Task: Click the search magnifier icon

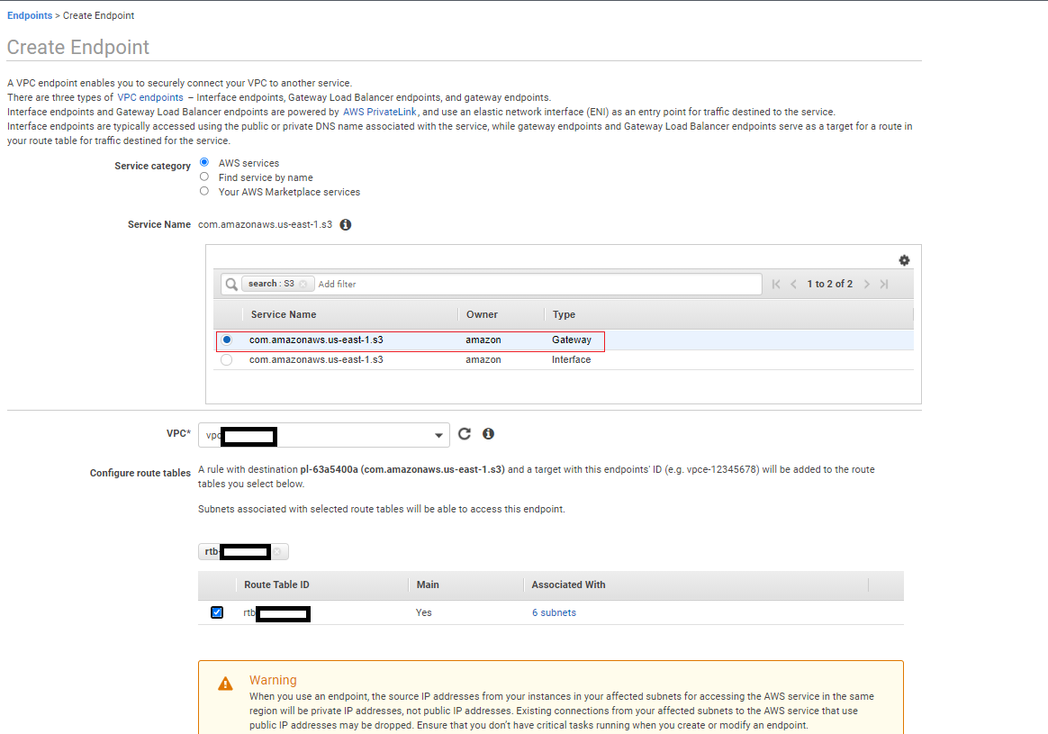Action: coord(231,284)
